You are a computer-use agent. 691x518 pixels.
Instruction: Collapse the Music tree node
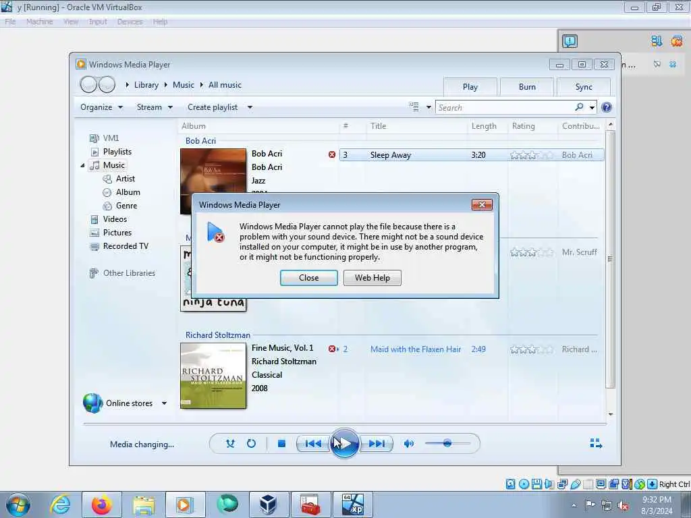pyautogui.click(x=82, y=166)
